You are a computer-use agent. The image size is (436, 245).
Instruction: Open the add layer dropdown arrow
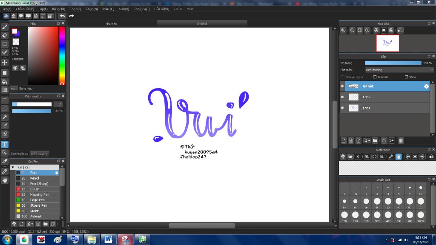point(369,140)
